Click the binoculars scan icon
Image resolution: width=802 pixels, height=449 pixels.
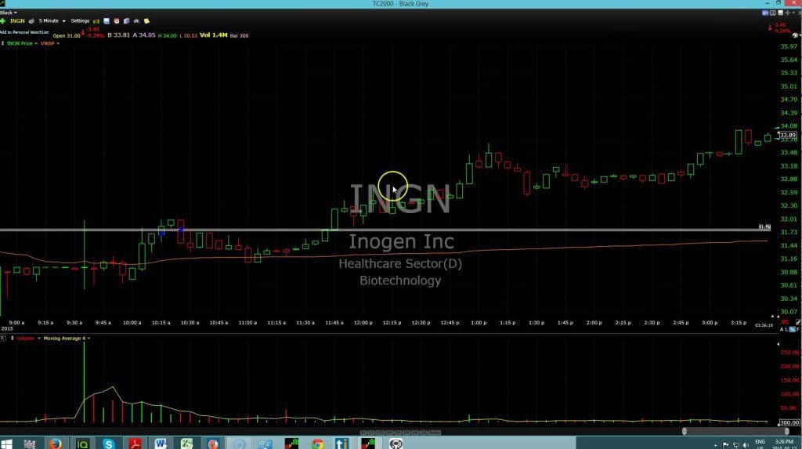[x=136, y=21]
